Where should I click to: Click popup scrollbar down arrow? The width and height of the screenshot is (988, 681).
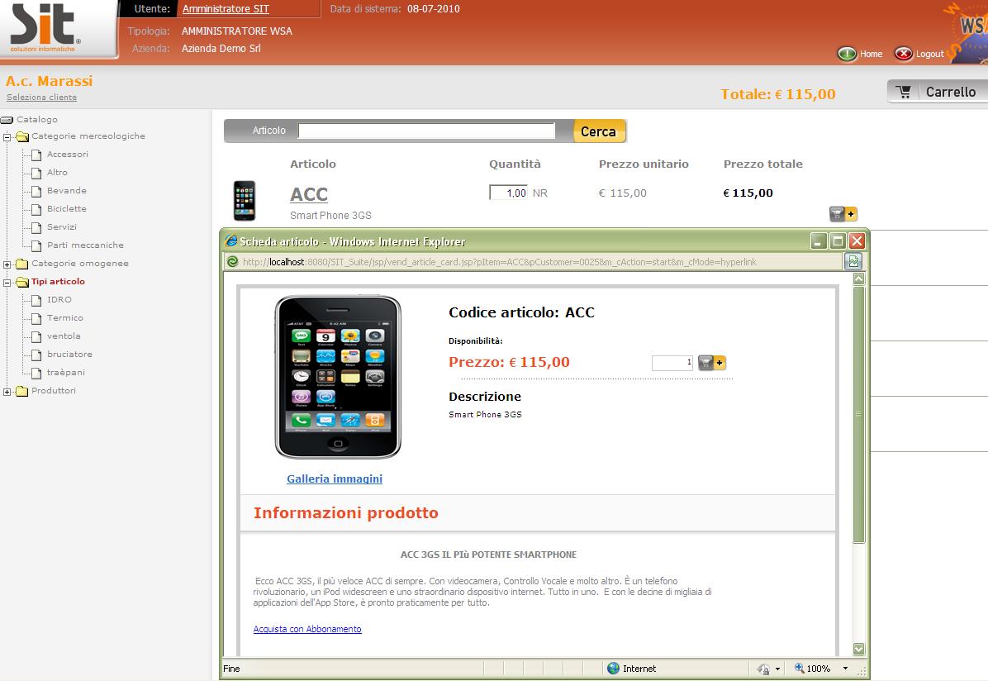pos(859,649)
